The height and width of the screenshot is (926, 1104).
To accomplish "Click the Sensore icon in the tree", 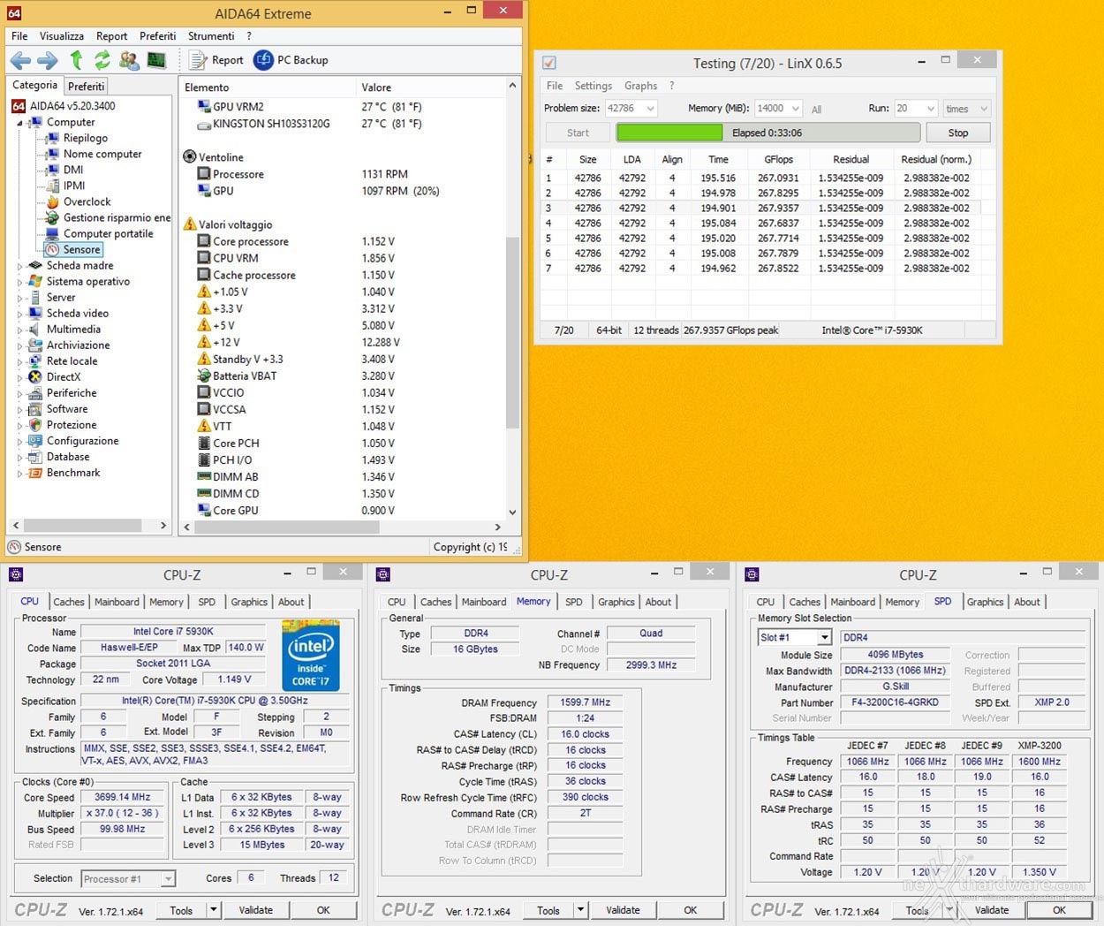I will point(53,249).
